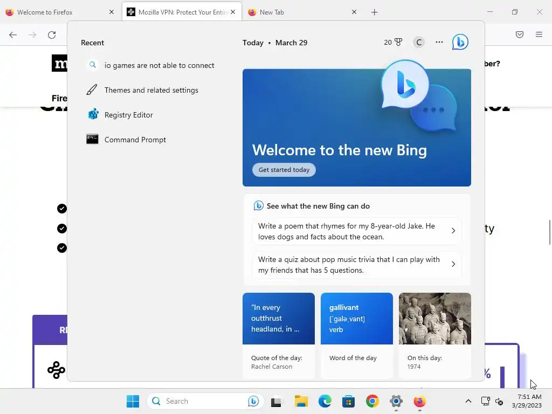This screenshot has width=552, height=414.
Task: Open Bing chat icon in search panel header
Action: [460, 42]
